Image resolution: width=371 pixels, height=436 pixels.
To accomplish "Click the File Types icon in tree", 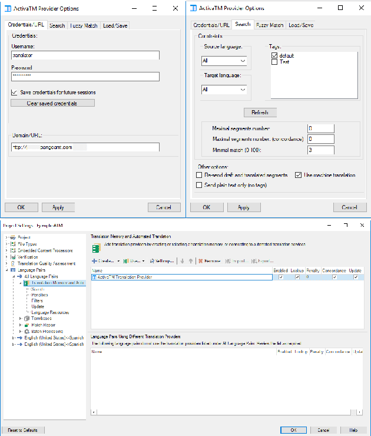I will [x=13, y=244].
